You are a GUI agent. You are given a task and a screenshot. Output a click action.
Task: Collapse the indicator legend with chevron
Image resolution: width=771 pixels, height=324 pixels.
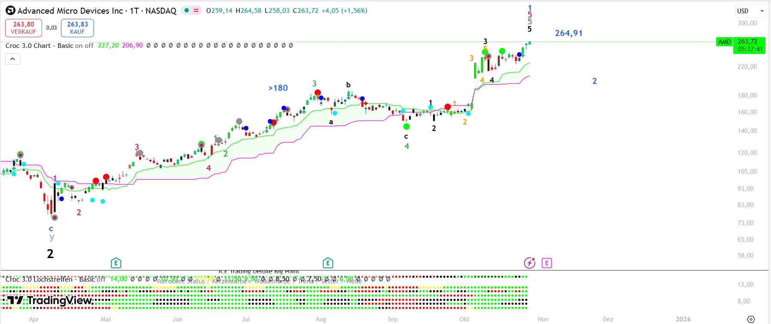13,59
